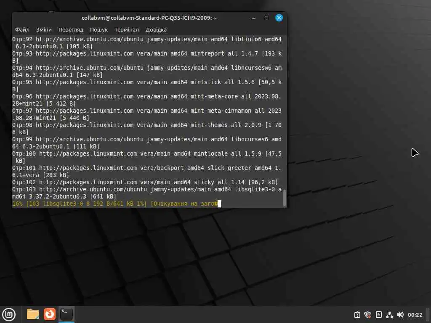Launch Firefox browser from panel
Viewport: 431px width, 323px height.
point(50,314)
